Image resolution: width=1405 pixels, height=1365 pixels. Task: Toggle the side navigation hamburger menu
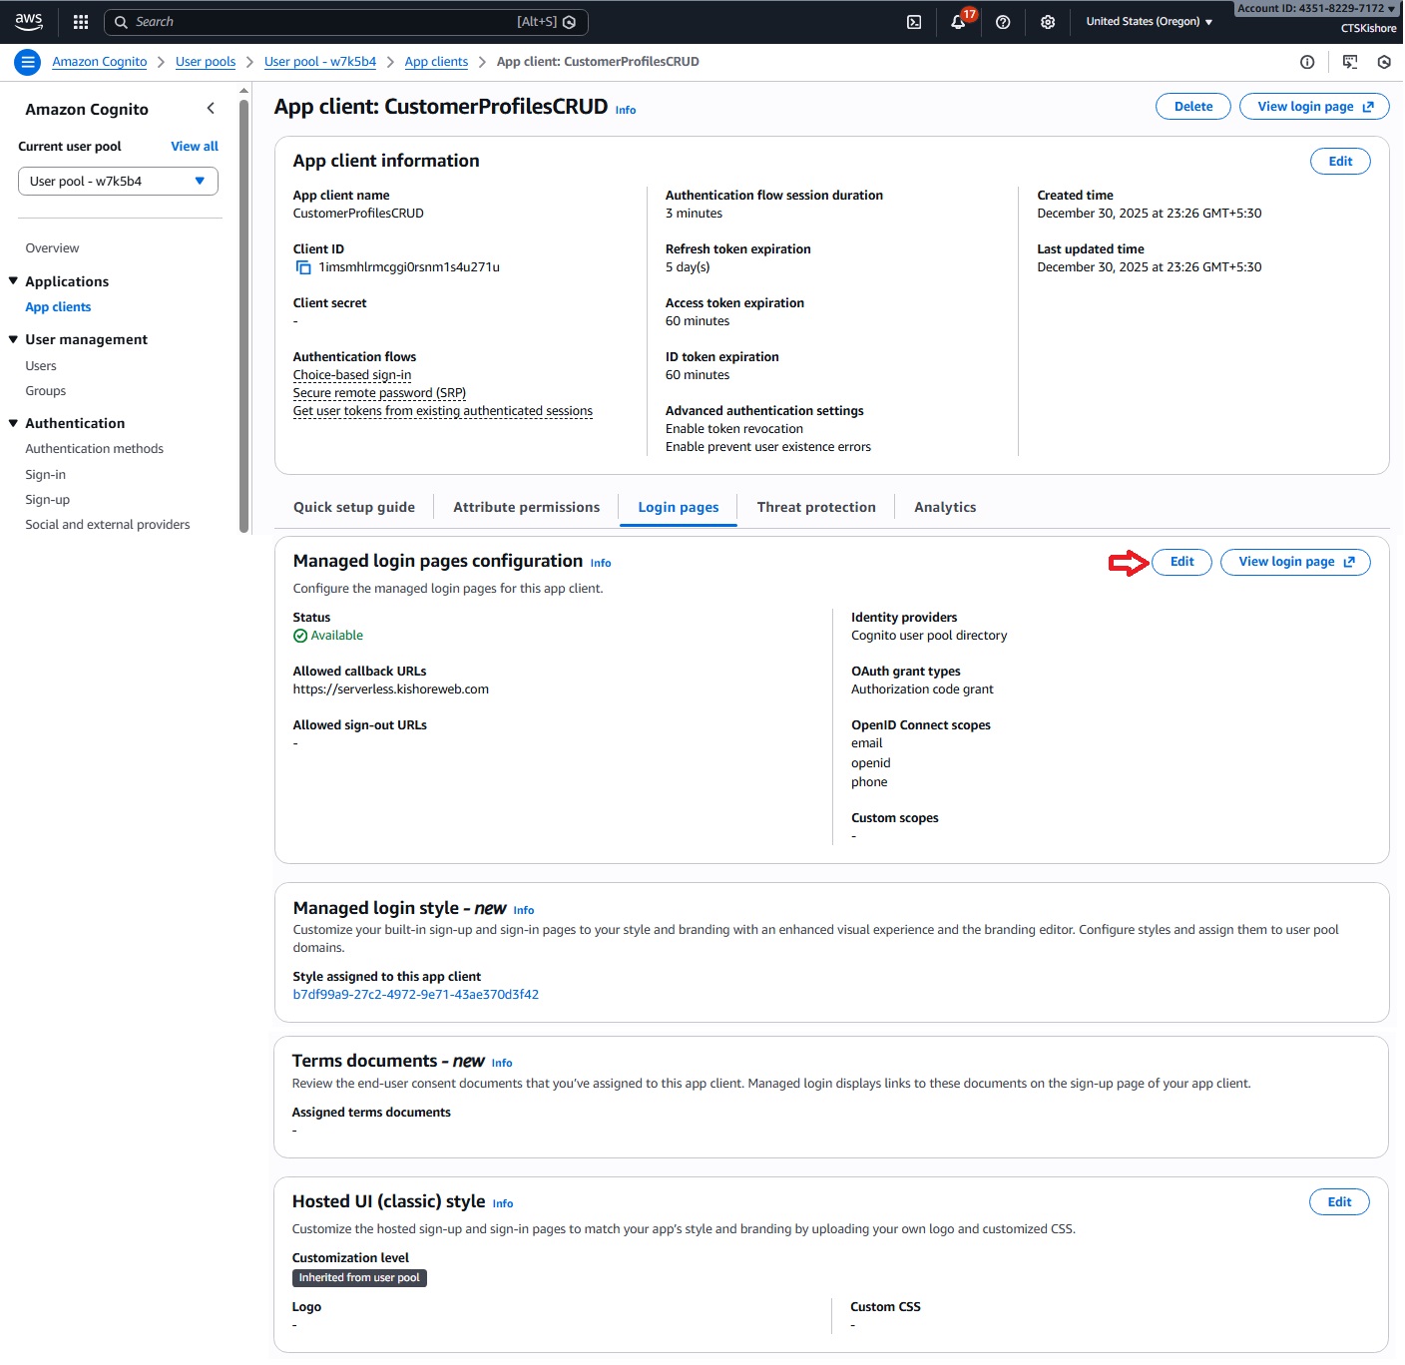point(28,62)
